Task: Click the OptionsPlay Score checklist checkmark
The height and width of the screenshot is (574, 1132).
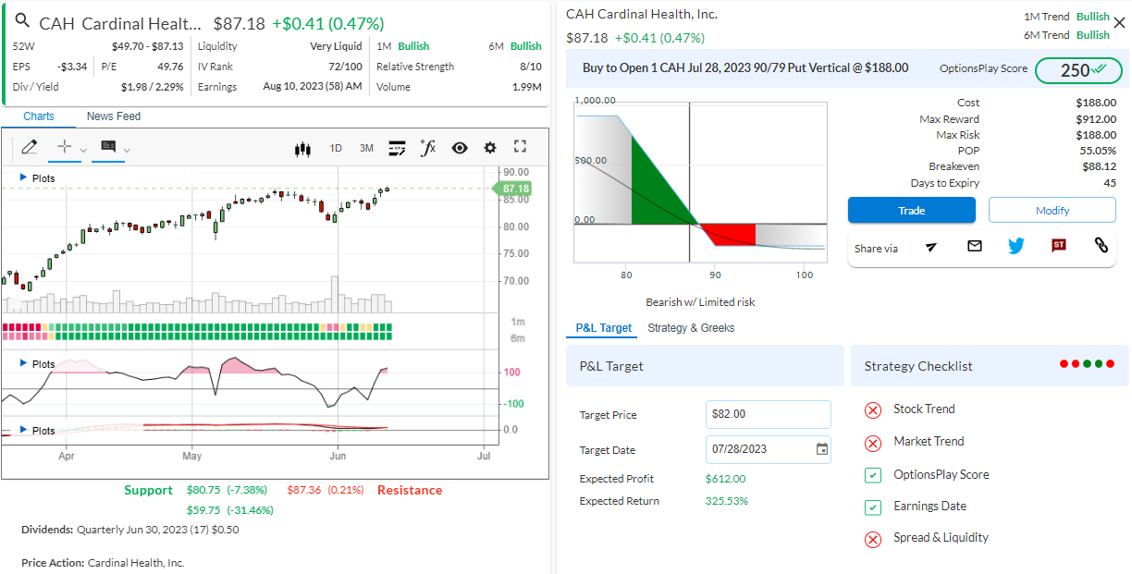Action: (873, 475)
